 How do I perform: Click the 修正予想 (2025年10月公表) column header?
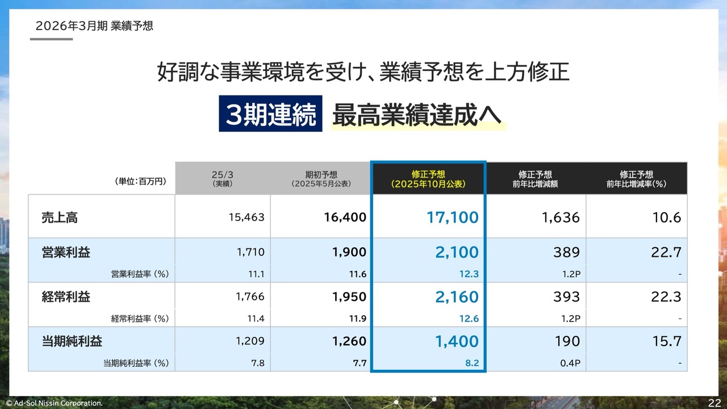pyautogui.click(x=428, y=179)
